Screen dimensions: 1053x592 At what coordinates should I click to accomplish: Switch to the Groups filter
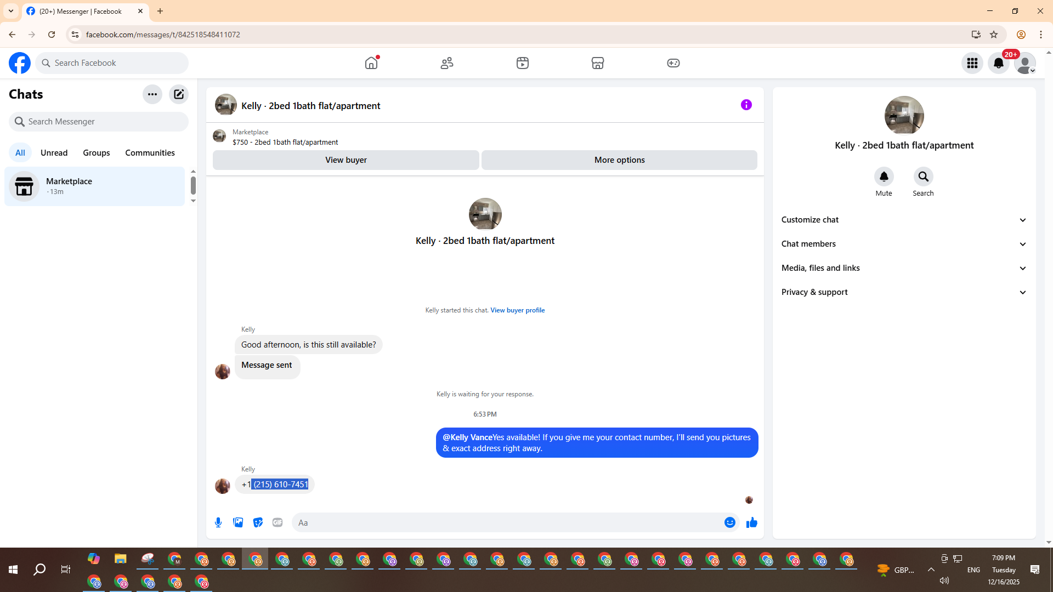97,153
